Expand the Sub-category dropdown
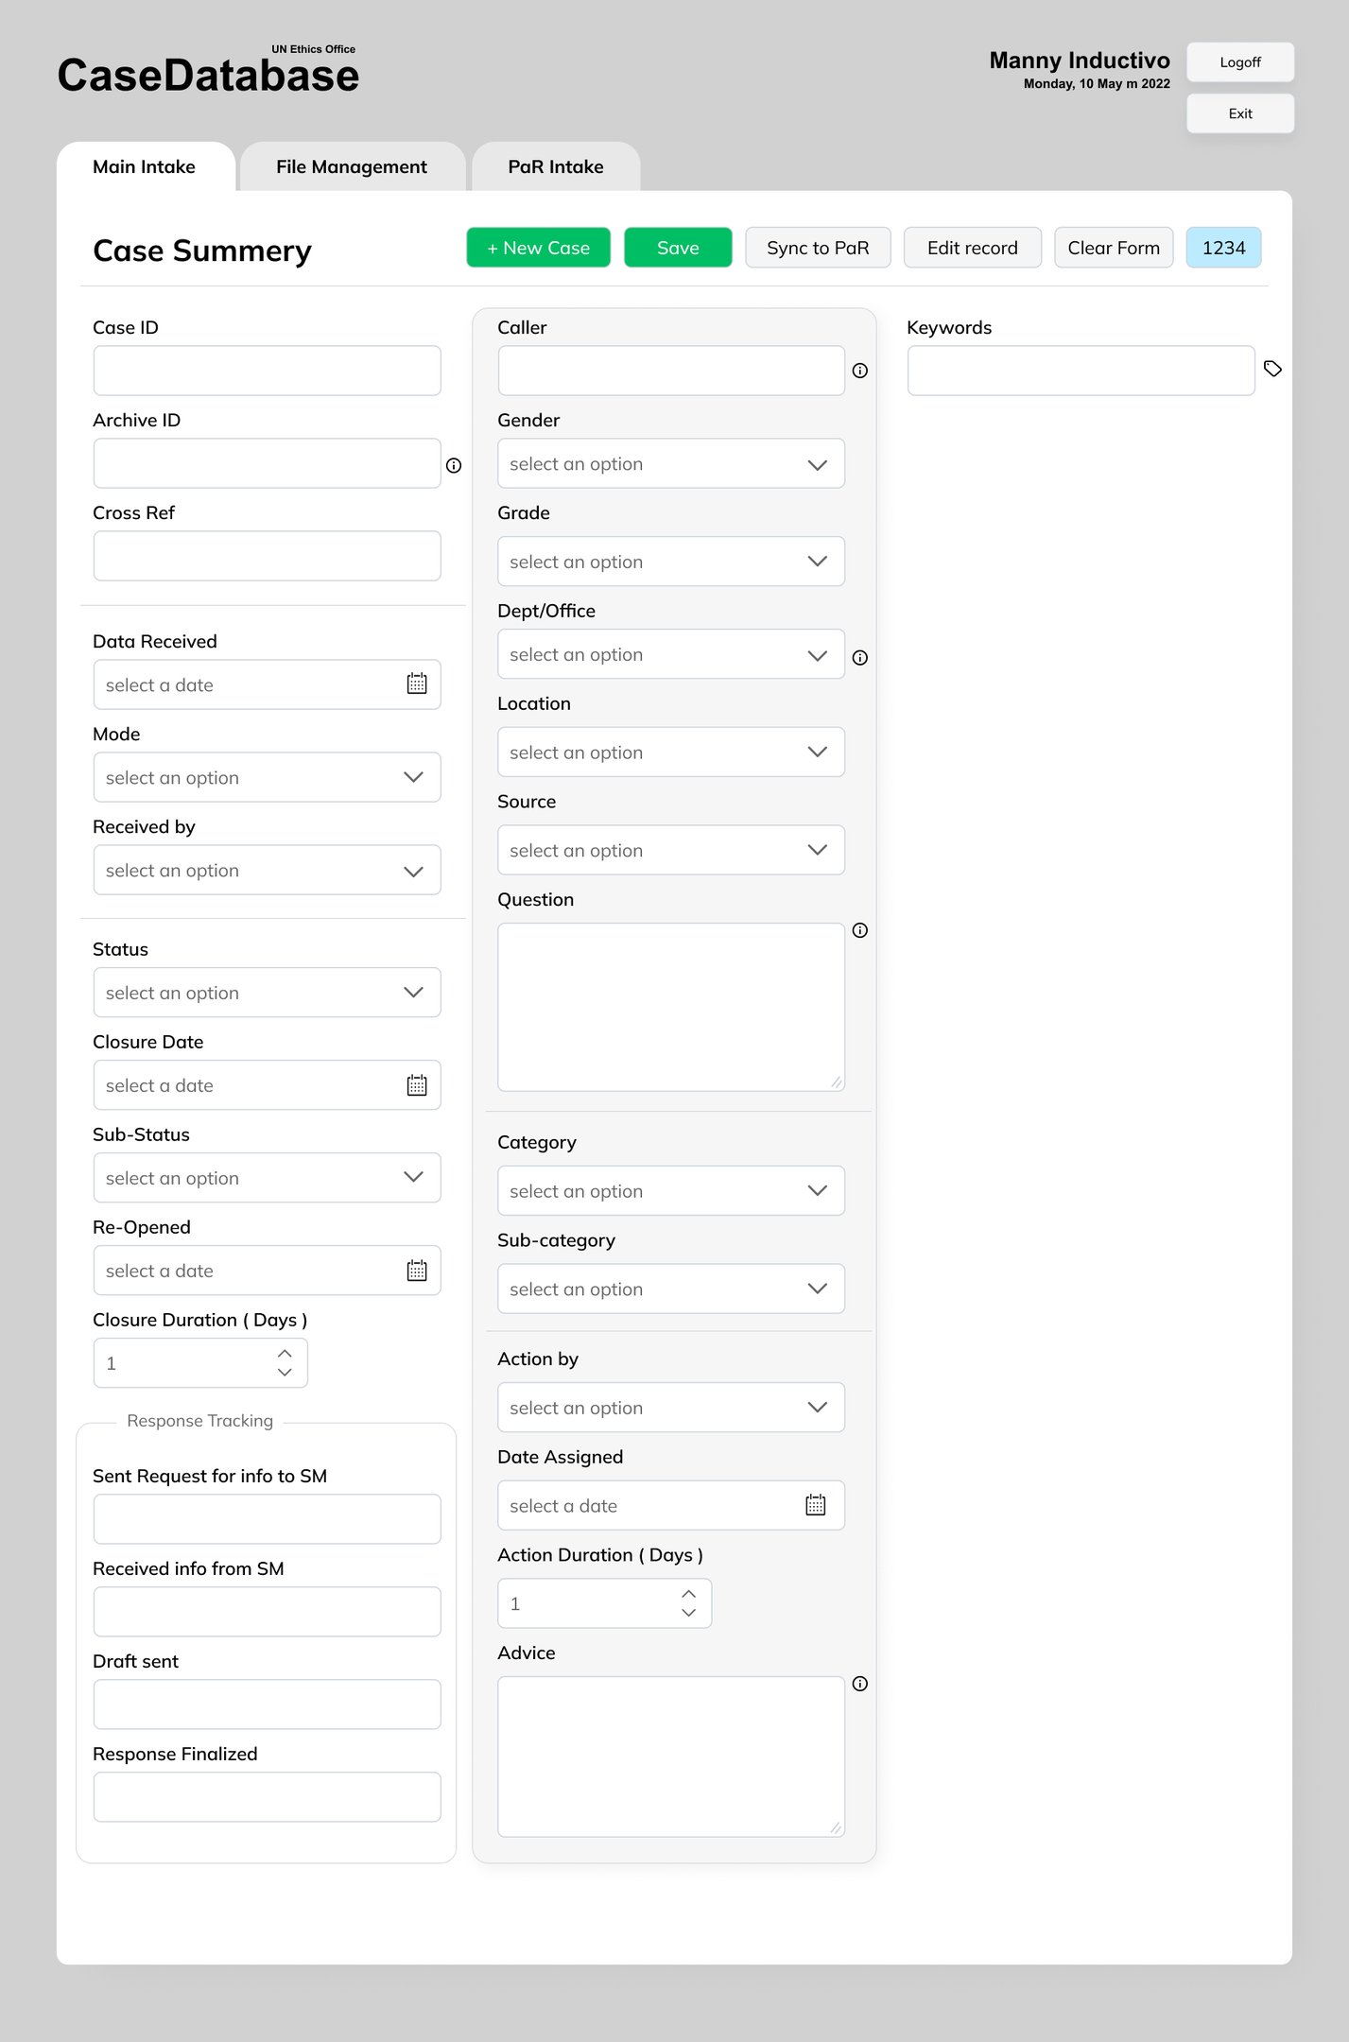1349x2042 pixels. 670,1289
